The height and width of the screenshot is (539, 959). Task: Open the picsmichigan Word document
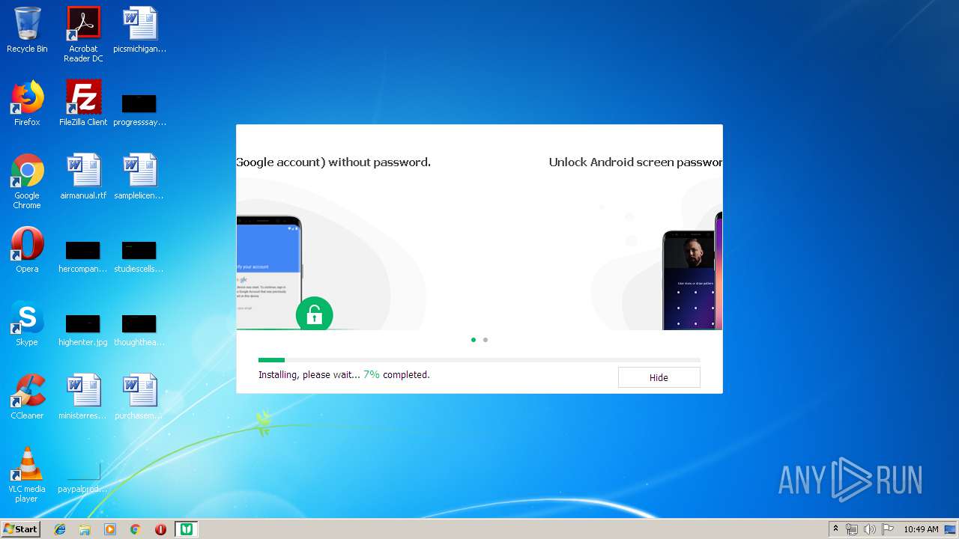tap(140, 30)
